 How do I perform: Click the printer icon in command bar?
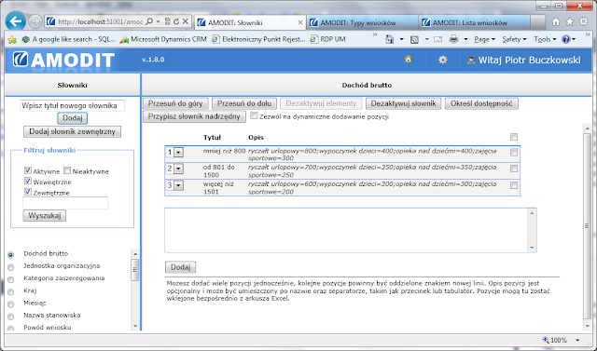(453, 39)
